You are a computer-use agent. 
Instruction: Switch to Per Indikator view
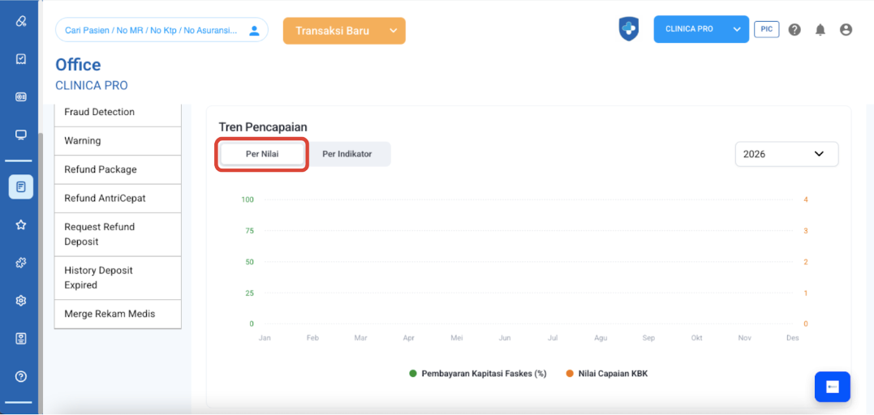(347, 154)
